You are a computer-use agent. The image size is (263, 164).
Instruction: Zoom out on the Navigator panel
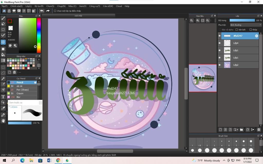(x=208, y=20)
